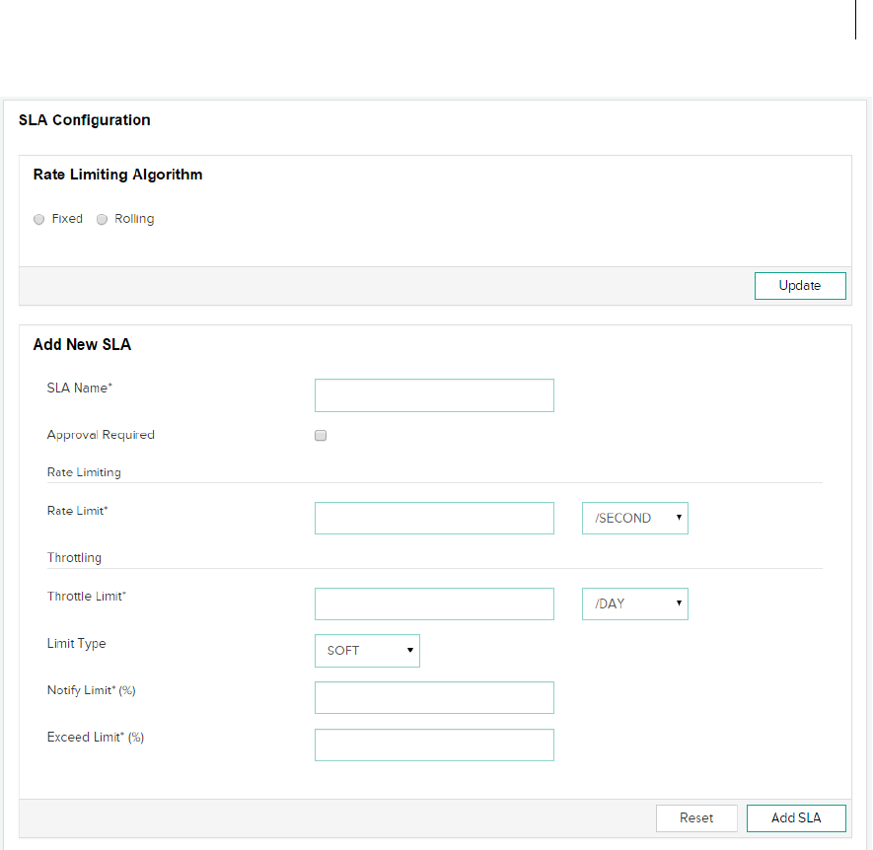Click the SLA Configuration page title

(85, 120)
